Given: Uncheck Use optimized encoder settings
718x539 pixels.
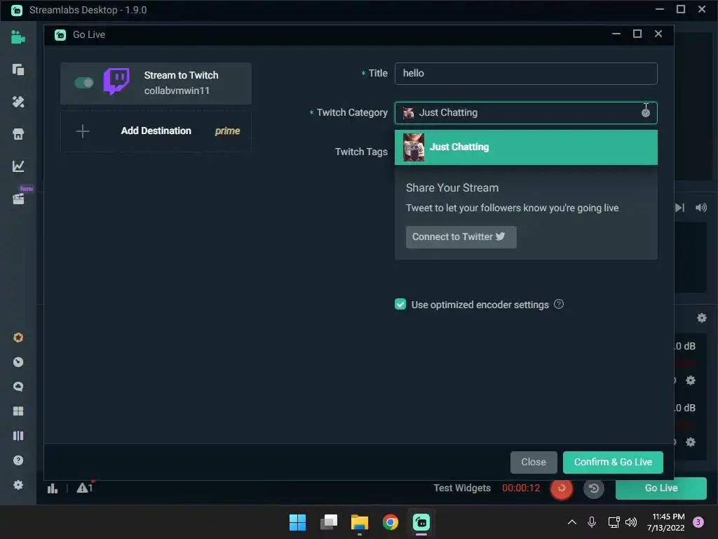Looking at the screenshot, I should [400, 305].
